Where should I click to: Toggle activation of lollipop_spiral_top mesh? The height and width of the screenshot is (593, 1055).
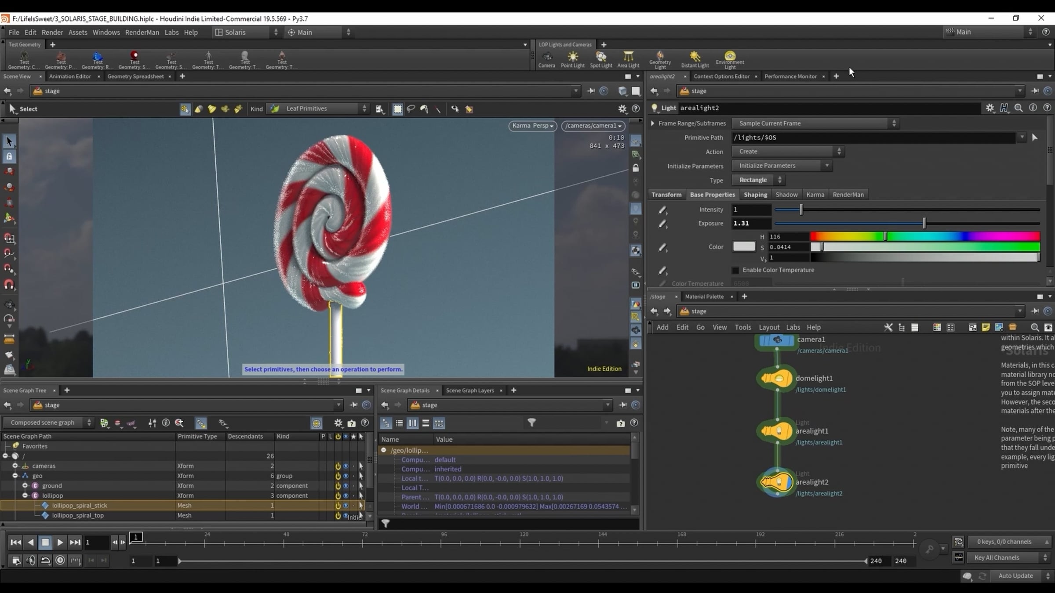click(338, 516)
